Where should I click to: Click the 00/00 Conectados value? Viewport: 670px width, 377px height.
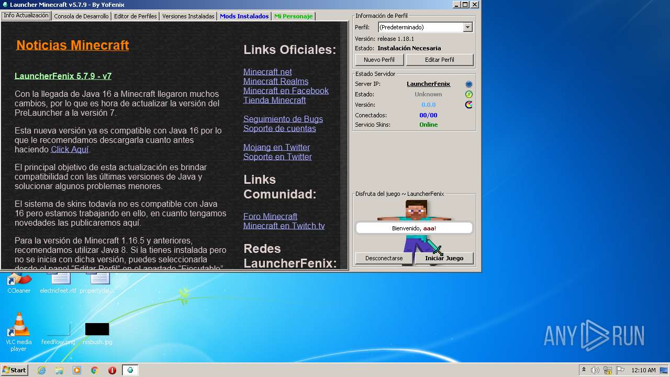click(428, 115)
